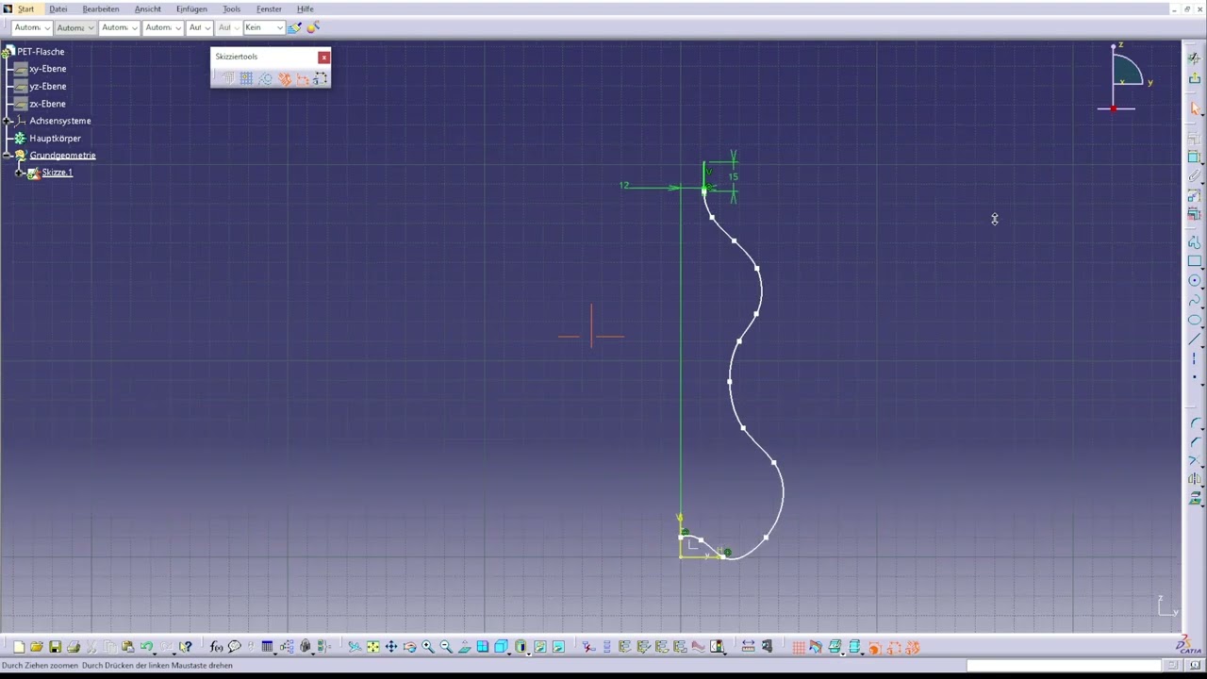
Task: Click the Exit Workbench icon at the top right
Action: click(1194, 78)
